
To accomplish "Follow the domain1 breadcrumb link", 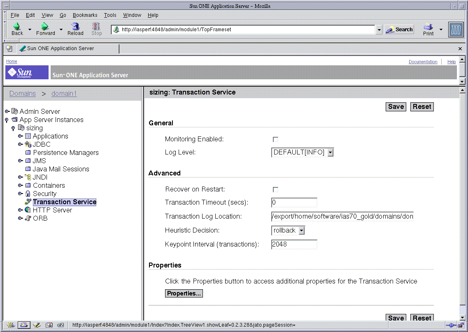I will point(64,93).
